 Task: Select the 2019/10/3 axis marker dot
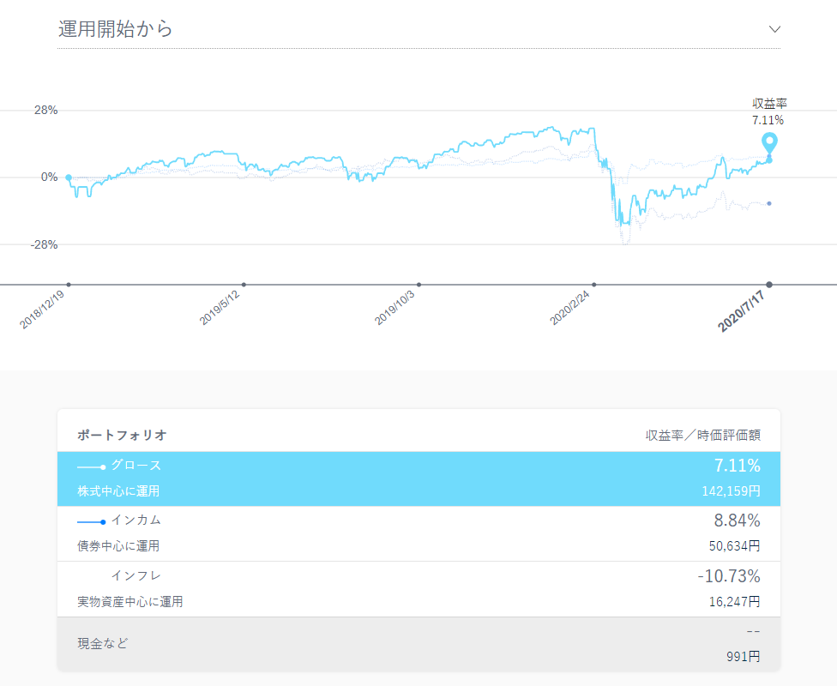[418, 285]
